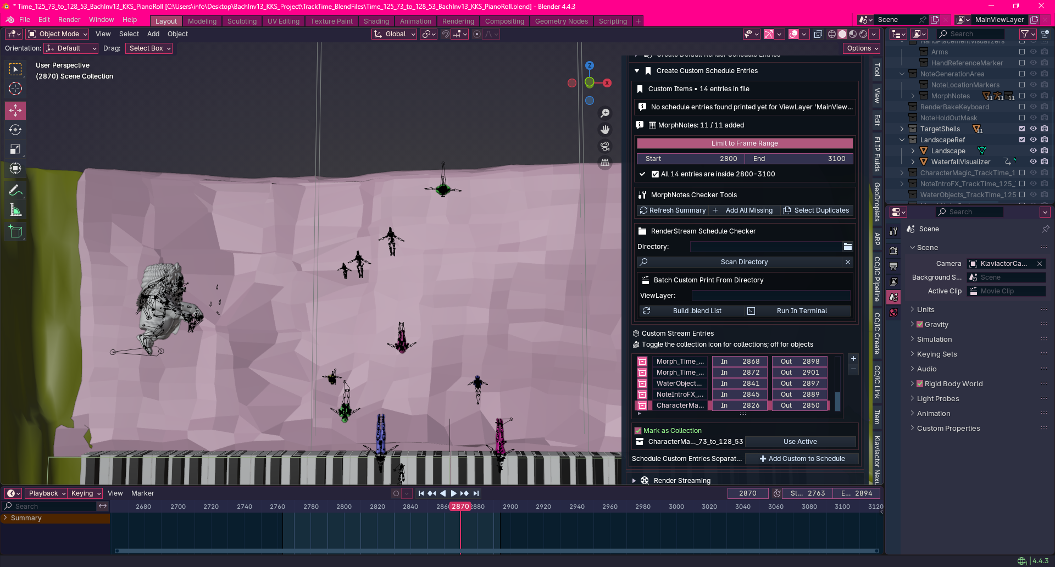Click the Add Cube tool icon
The width and height of the screenshot is (1055, 567).
(15, 232)
